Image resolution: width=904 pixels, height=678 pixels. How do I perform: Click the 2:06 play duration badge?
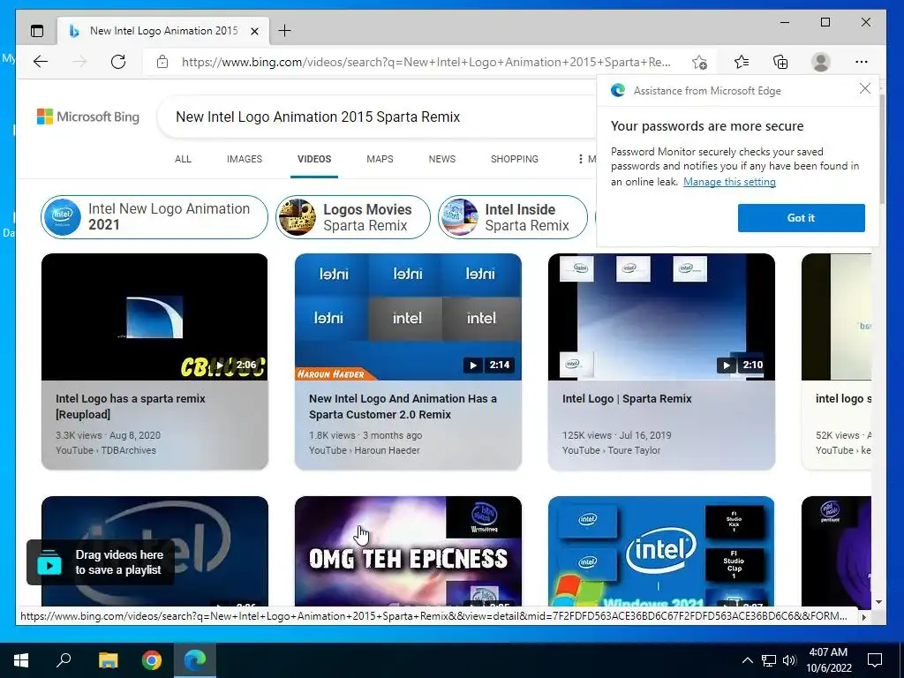(236, 365)
